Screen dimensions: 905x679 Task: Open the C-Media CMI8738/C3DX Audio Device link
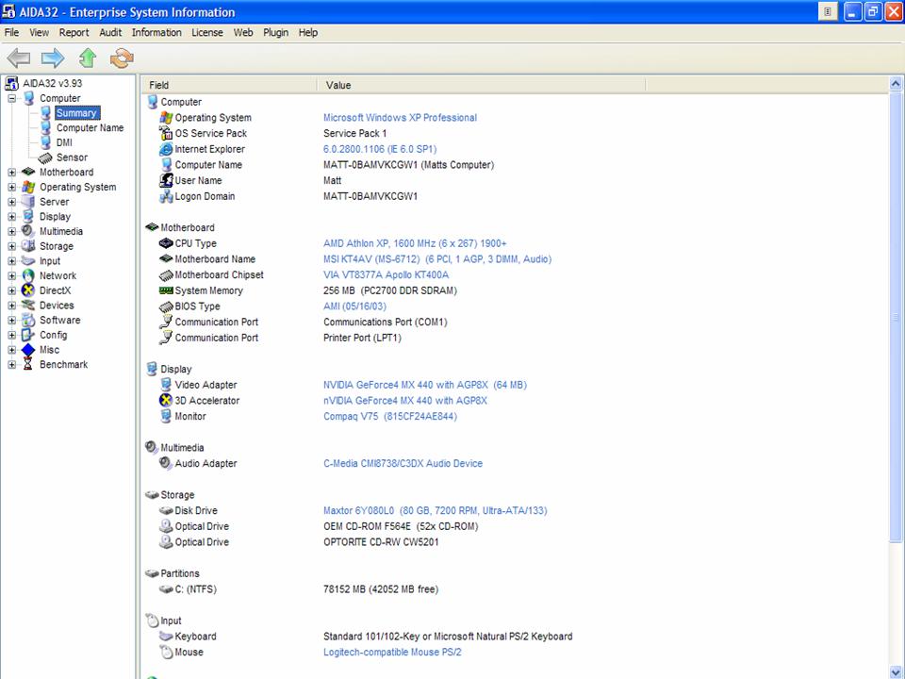(x=403, y=463)
